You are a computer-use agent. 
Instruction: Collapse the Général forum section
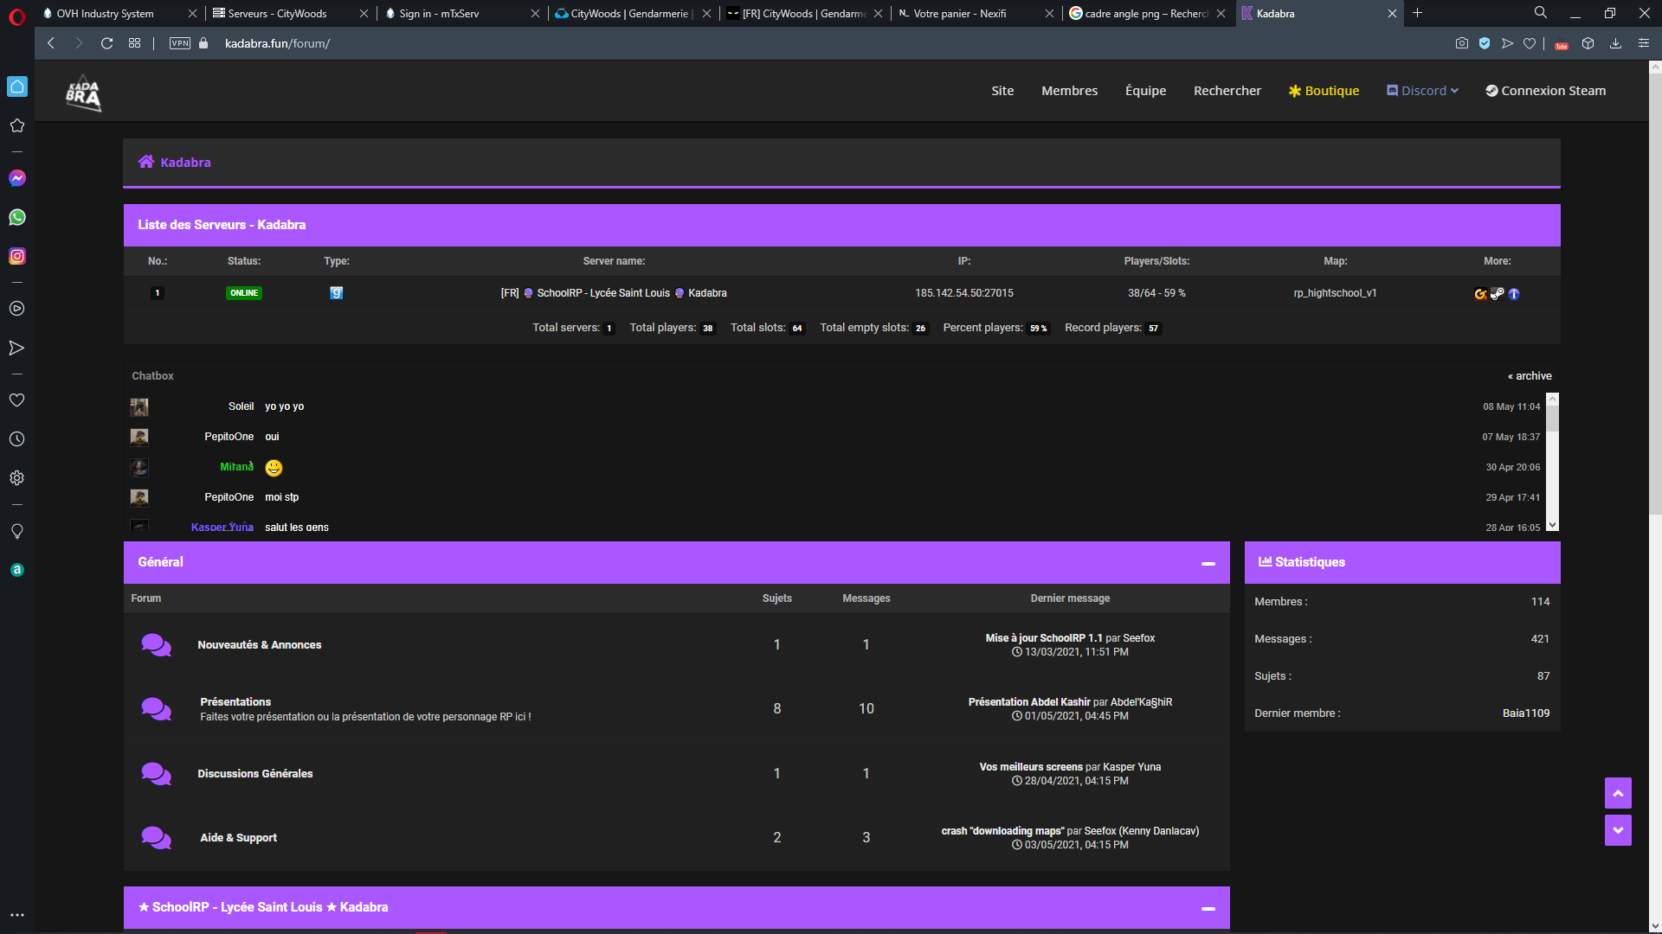pos(1208,563)
